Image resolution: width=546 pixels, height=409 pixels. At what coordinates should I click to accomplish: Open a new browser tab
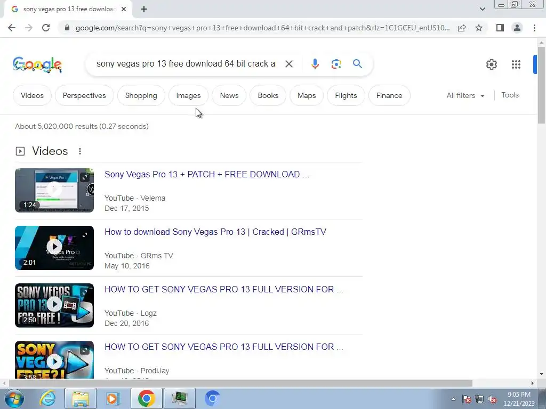click(144, 10)
